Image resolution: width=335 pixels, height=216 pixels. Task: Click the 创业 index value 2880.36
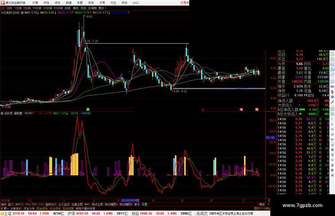(x=146, y=213)
